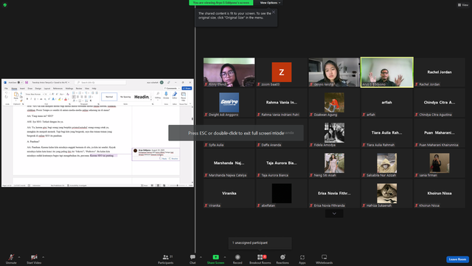Click the Undo arrow in Word
The image size is (472, 266).
7,93
